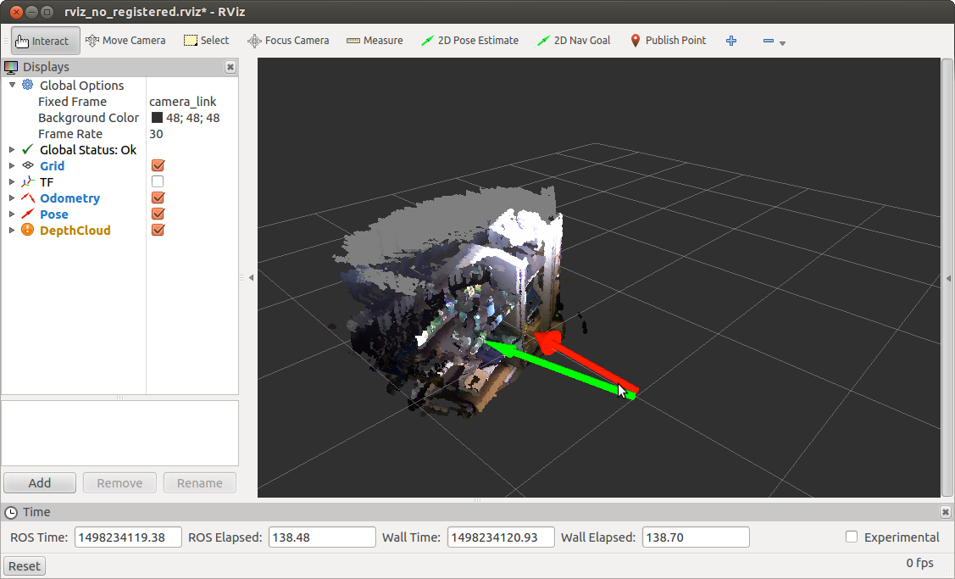Select the Pose display row label
This screenshot has height=579, width=955.
[53, 214]
